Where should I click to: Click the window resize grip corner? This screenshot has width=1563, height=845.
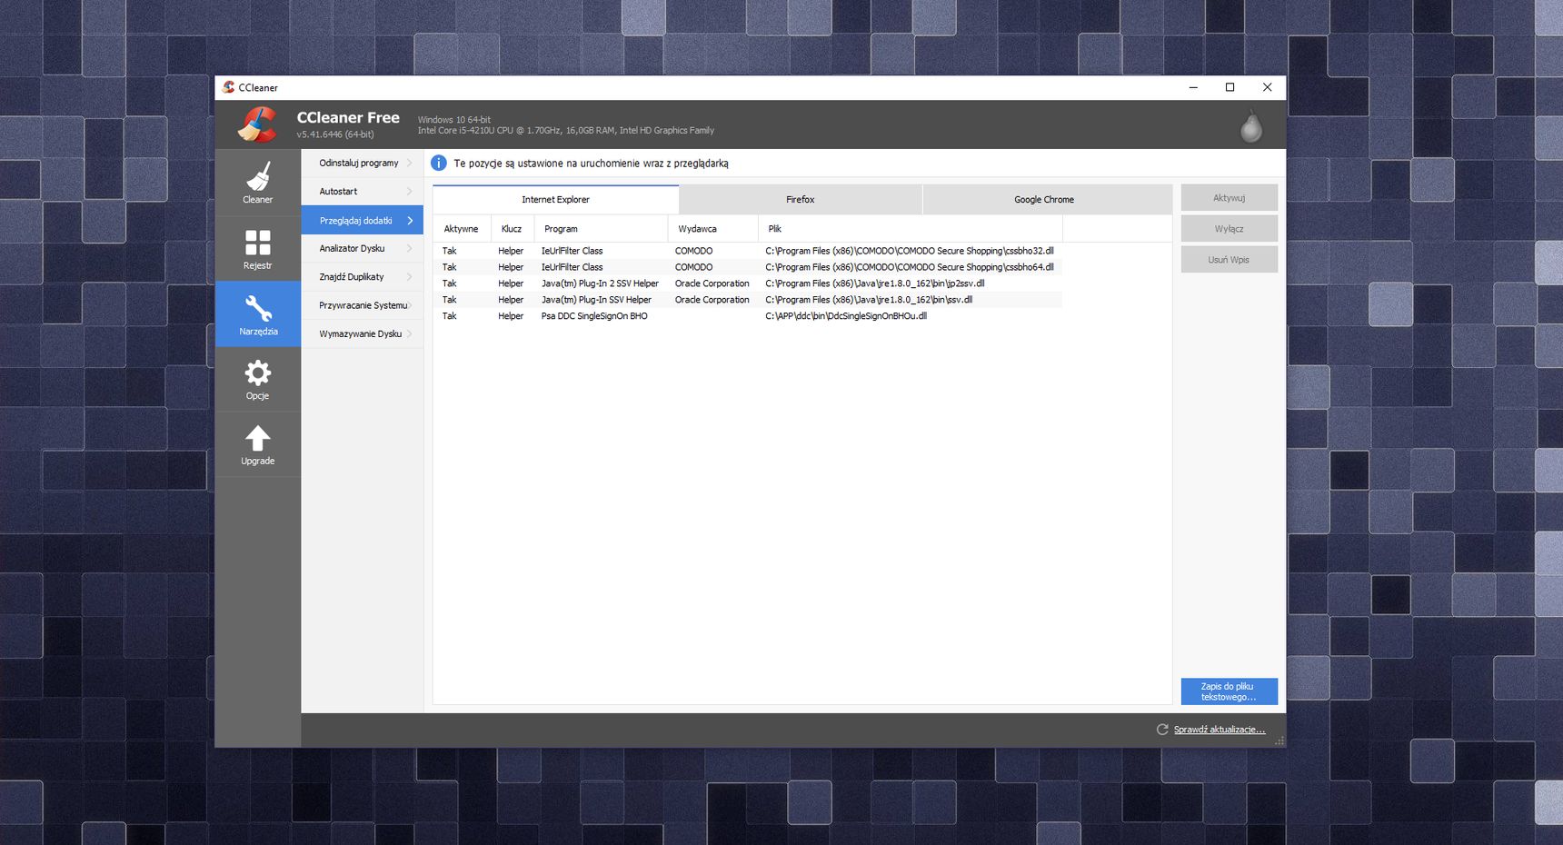pyautogui.click(x=1279, y=741)
